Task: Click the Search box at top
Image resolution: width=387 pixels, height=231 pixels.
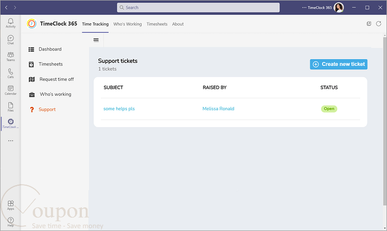Action: click(198, 7)
